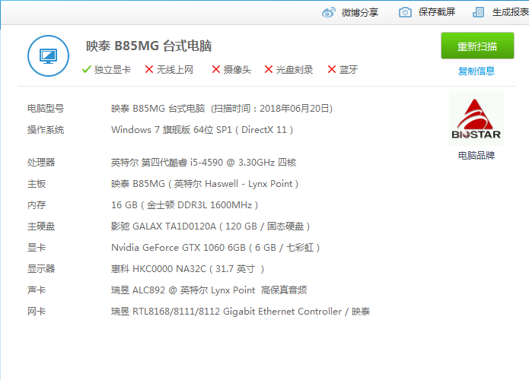The width and height of the screenshot is (529, 380).
Task: Click the 声卡 row label
Action: (37, 290)
